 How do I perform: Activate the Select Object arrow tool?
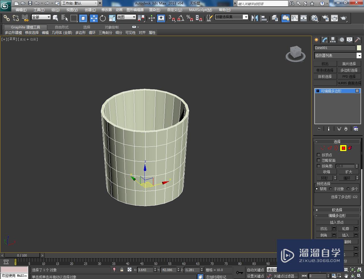point(56,18)
